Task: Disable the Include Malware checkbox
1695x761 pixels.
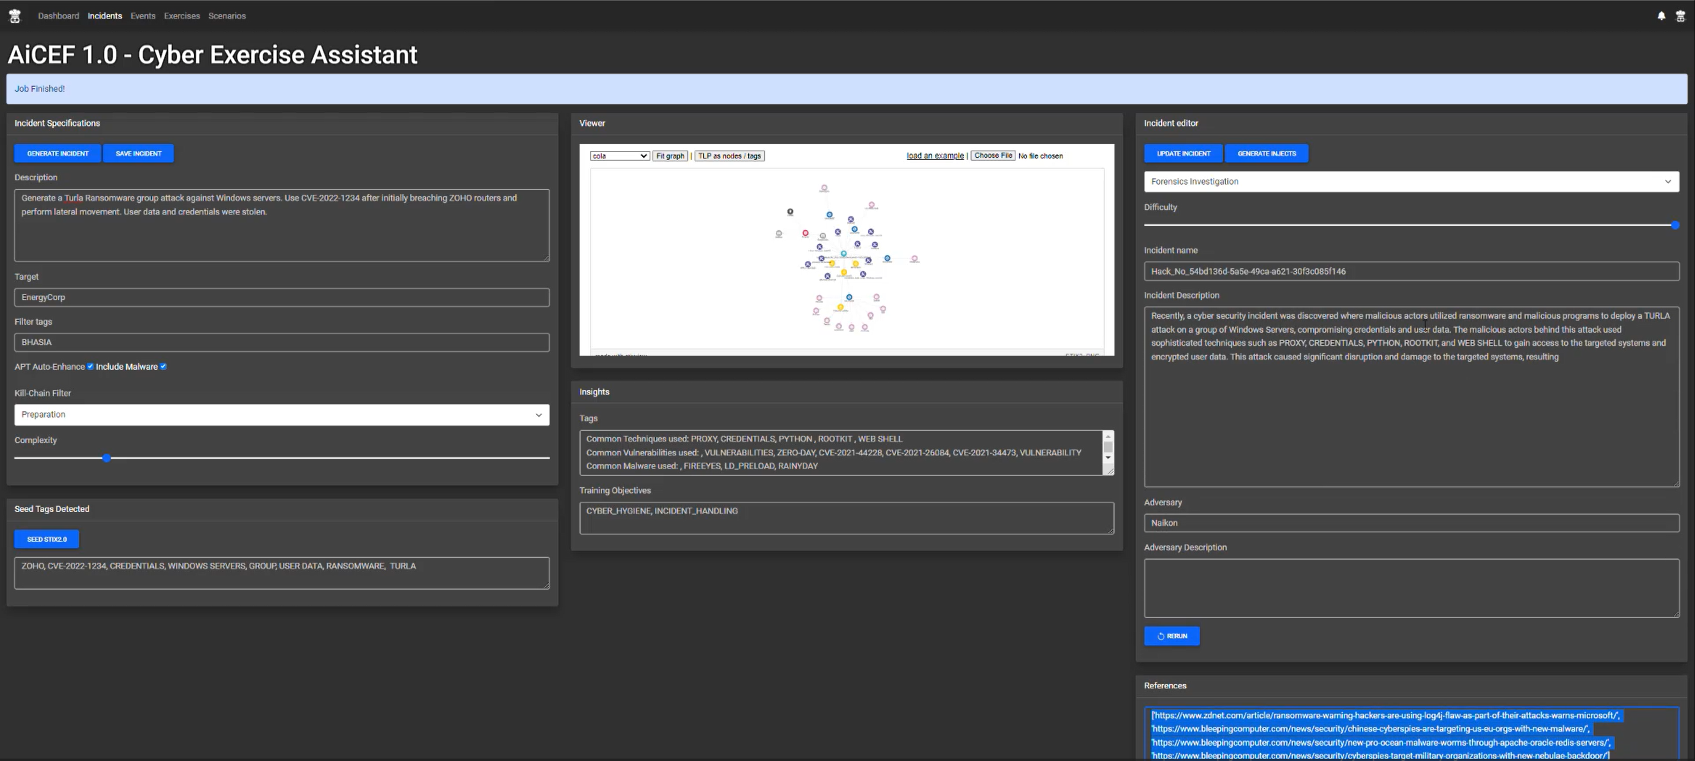Action: (163, 366)
